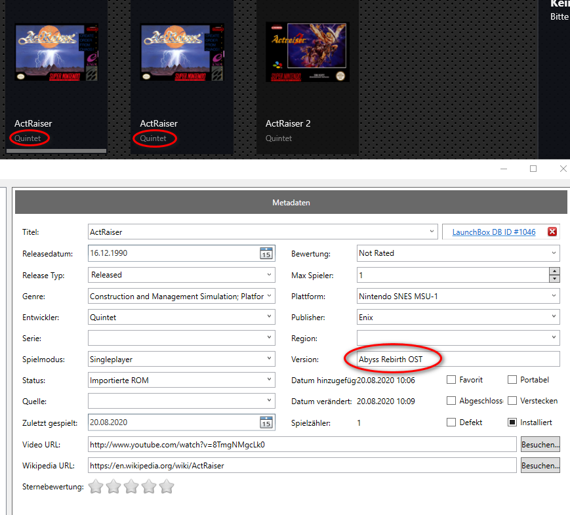
Task: Click Besuchen button for Video URL
Action: [x=540, y=444]
